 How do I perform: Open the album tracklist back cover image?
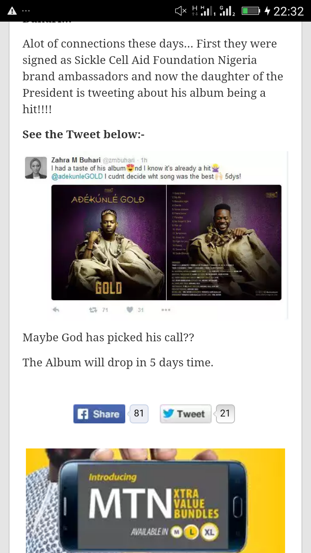click(x=224, y=242)
